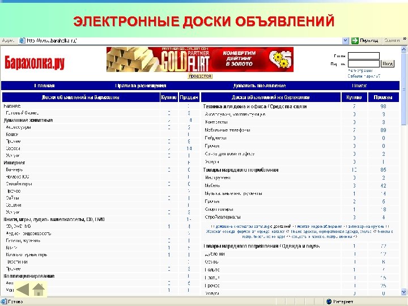This screenshot has width=408, height=306.
Task: Open the Мебель subcategory
Action: 212,185
